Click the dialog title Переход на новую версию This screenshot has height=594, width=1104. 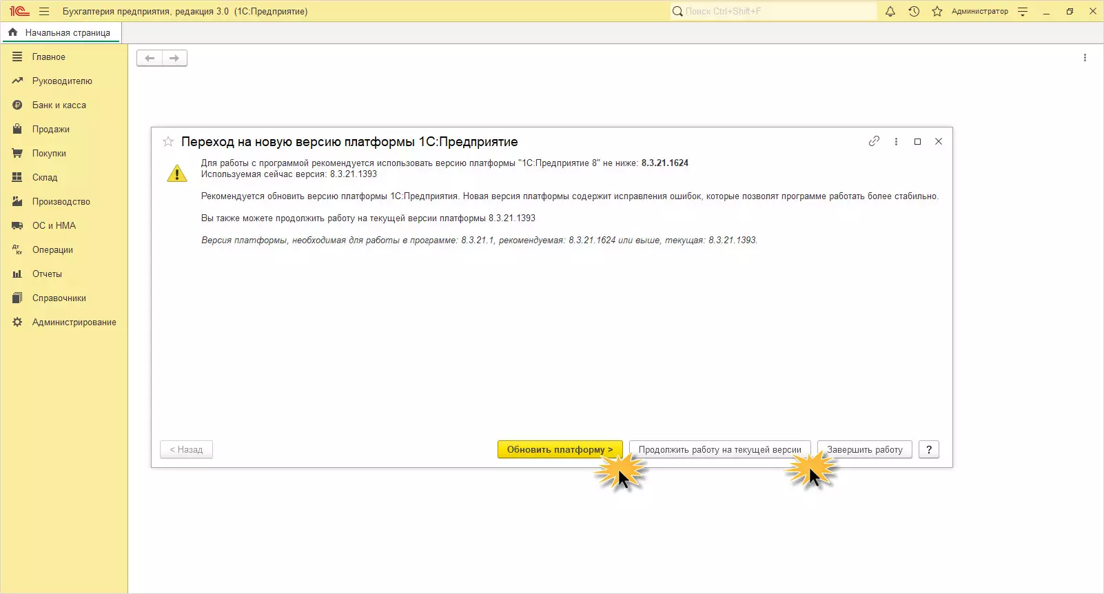(349, 141)
